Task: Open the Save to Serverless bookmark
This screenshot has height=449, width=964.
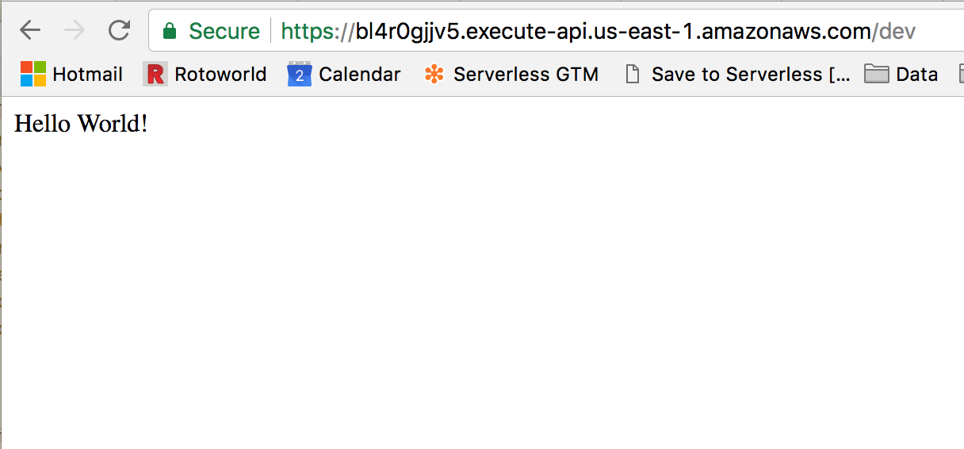Action: (751, 74)
